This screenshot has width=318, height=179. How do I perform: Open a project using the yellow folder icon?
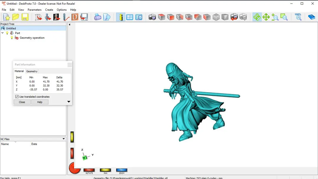pyautogui.click(x=16, y=17)
